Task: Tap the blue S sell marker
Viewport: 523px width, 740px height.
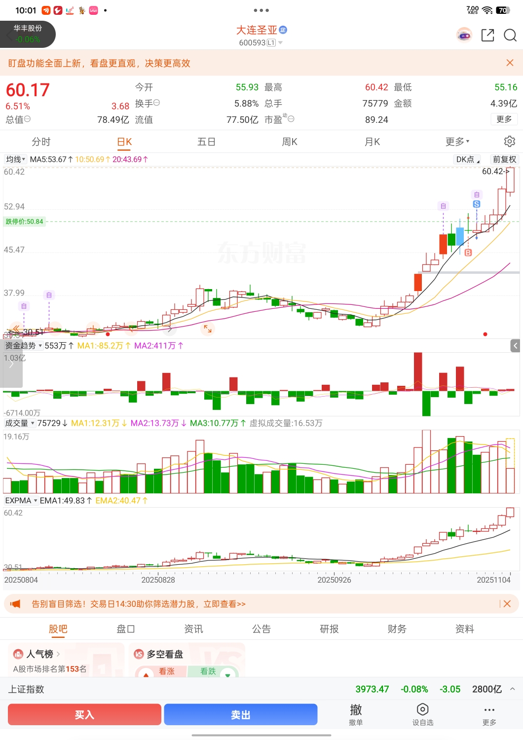Action: coord(476,204)
